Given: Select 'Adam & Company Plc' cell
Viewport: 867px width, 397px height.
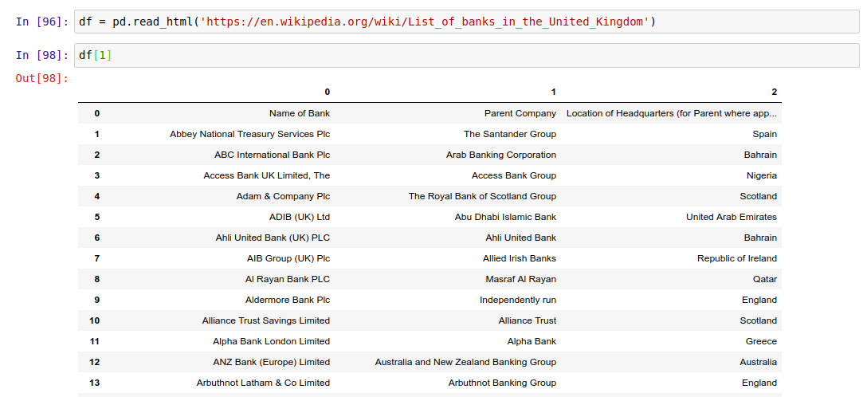Looking at the screenshot, I should coord(283,196).
